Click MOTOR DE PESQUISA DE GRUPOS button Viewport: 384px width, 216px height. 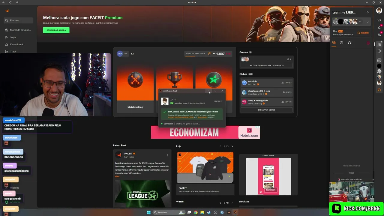266,65
